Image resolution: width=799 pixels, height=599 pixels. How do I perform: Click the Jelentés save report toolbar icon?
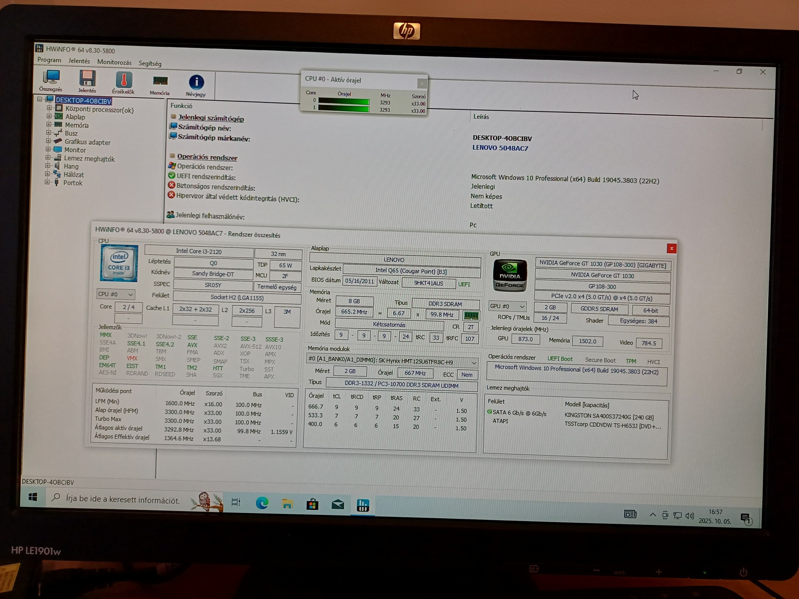(x=87, y=81)
